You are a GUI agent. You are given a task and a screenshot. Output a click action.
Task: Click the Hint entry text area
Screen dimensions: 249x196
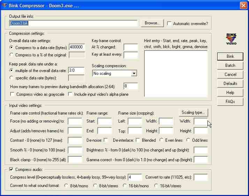(x=175, y=73)
